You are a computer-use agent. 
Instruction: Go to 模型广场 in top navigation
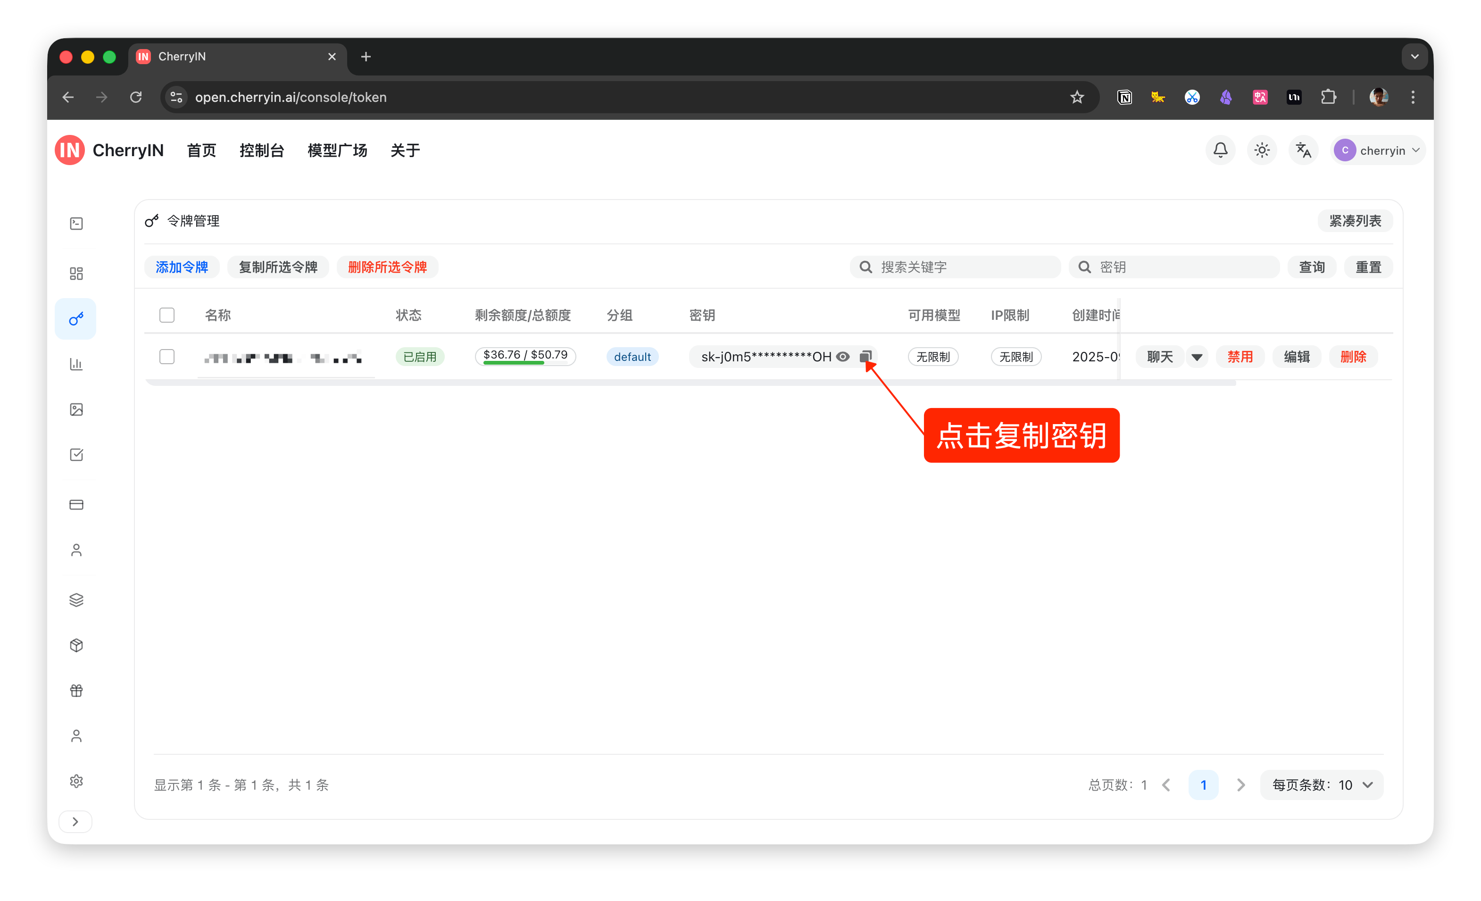(x=337, y=150)
